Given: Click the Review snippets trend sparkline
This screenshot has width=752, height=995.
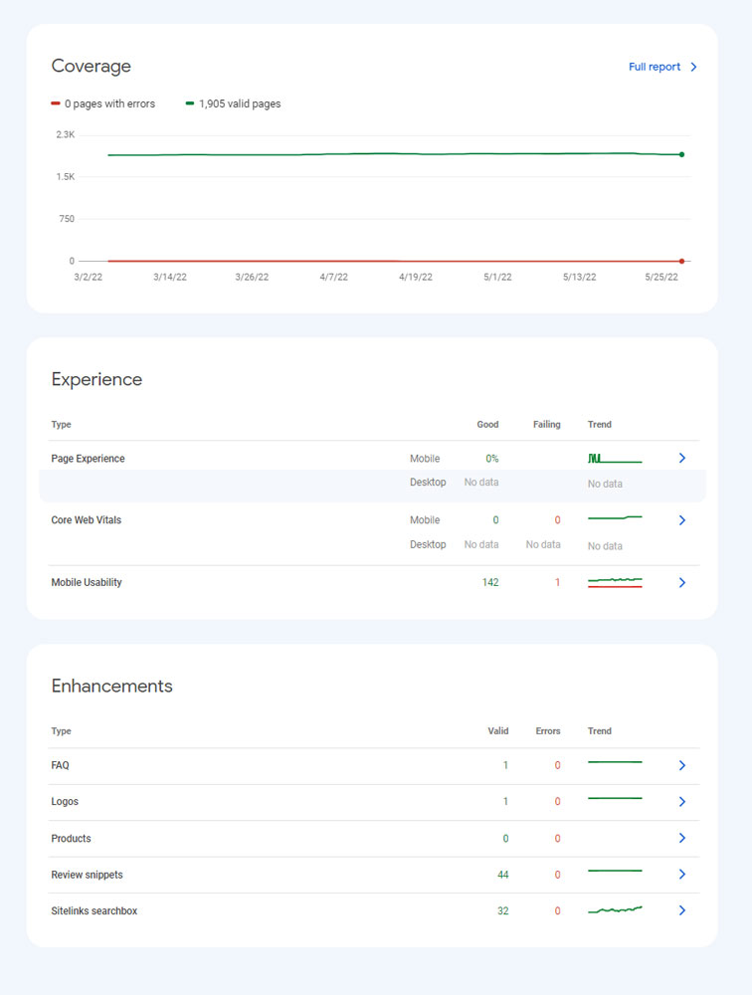Looking at the screenshot, I should (x=615, y=871).
